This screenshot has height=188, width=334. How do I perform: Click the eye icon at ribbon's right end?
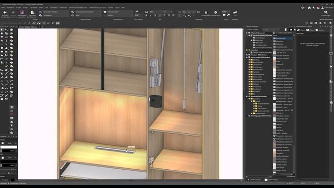(326, 12)
